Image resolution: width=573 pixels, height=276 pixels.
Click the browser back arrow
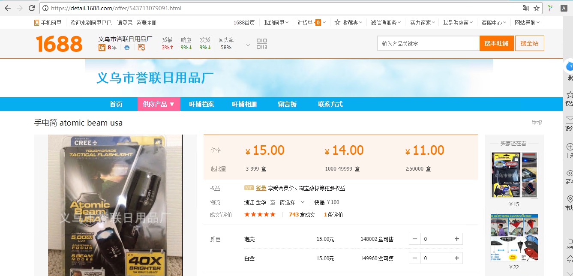pyautogui.click(x=8, y=8)
